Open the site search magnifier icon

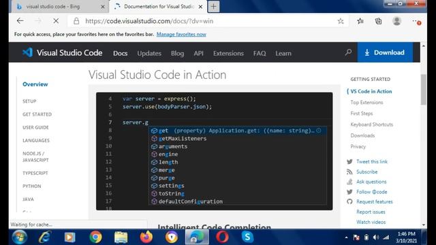point(348,52)
